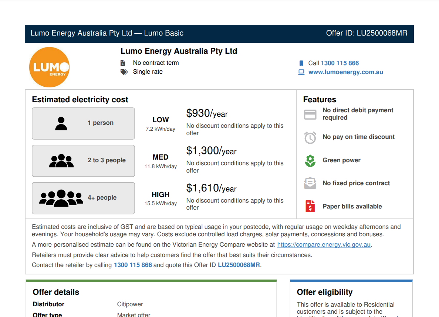Click No pay on time discount text
This screenshot has width=439, height=317.
359,137
